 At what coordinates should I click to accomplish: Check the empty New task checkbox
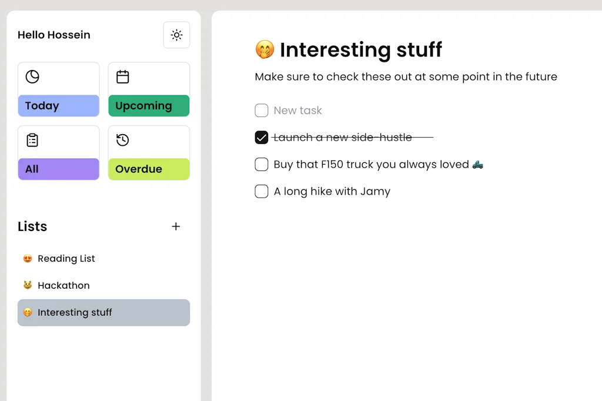click(261, 111)
